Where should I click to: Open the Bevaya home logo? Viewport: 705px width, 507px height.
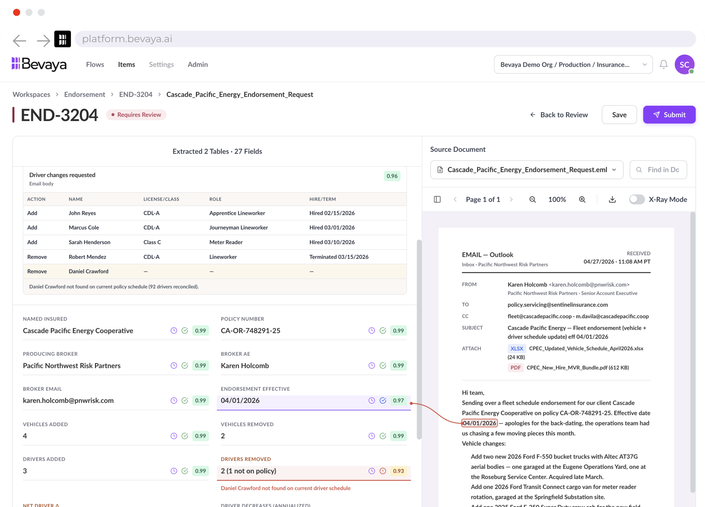[x=39, y=64]
